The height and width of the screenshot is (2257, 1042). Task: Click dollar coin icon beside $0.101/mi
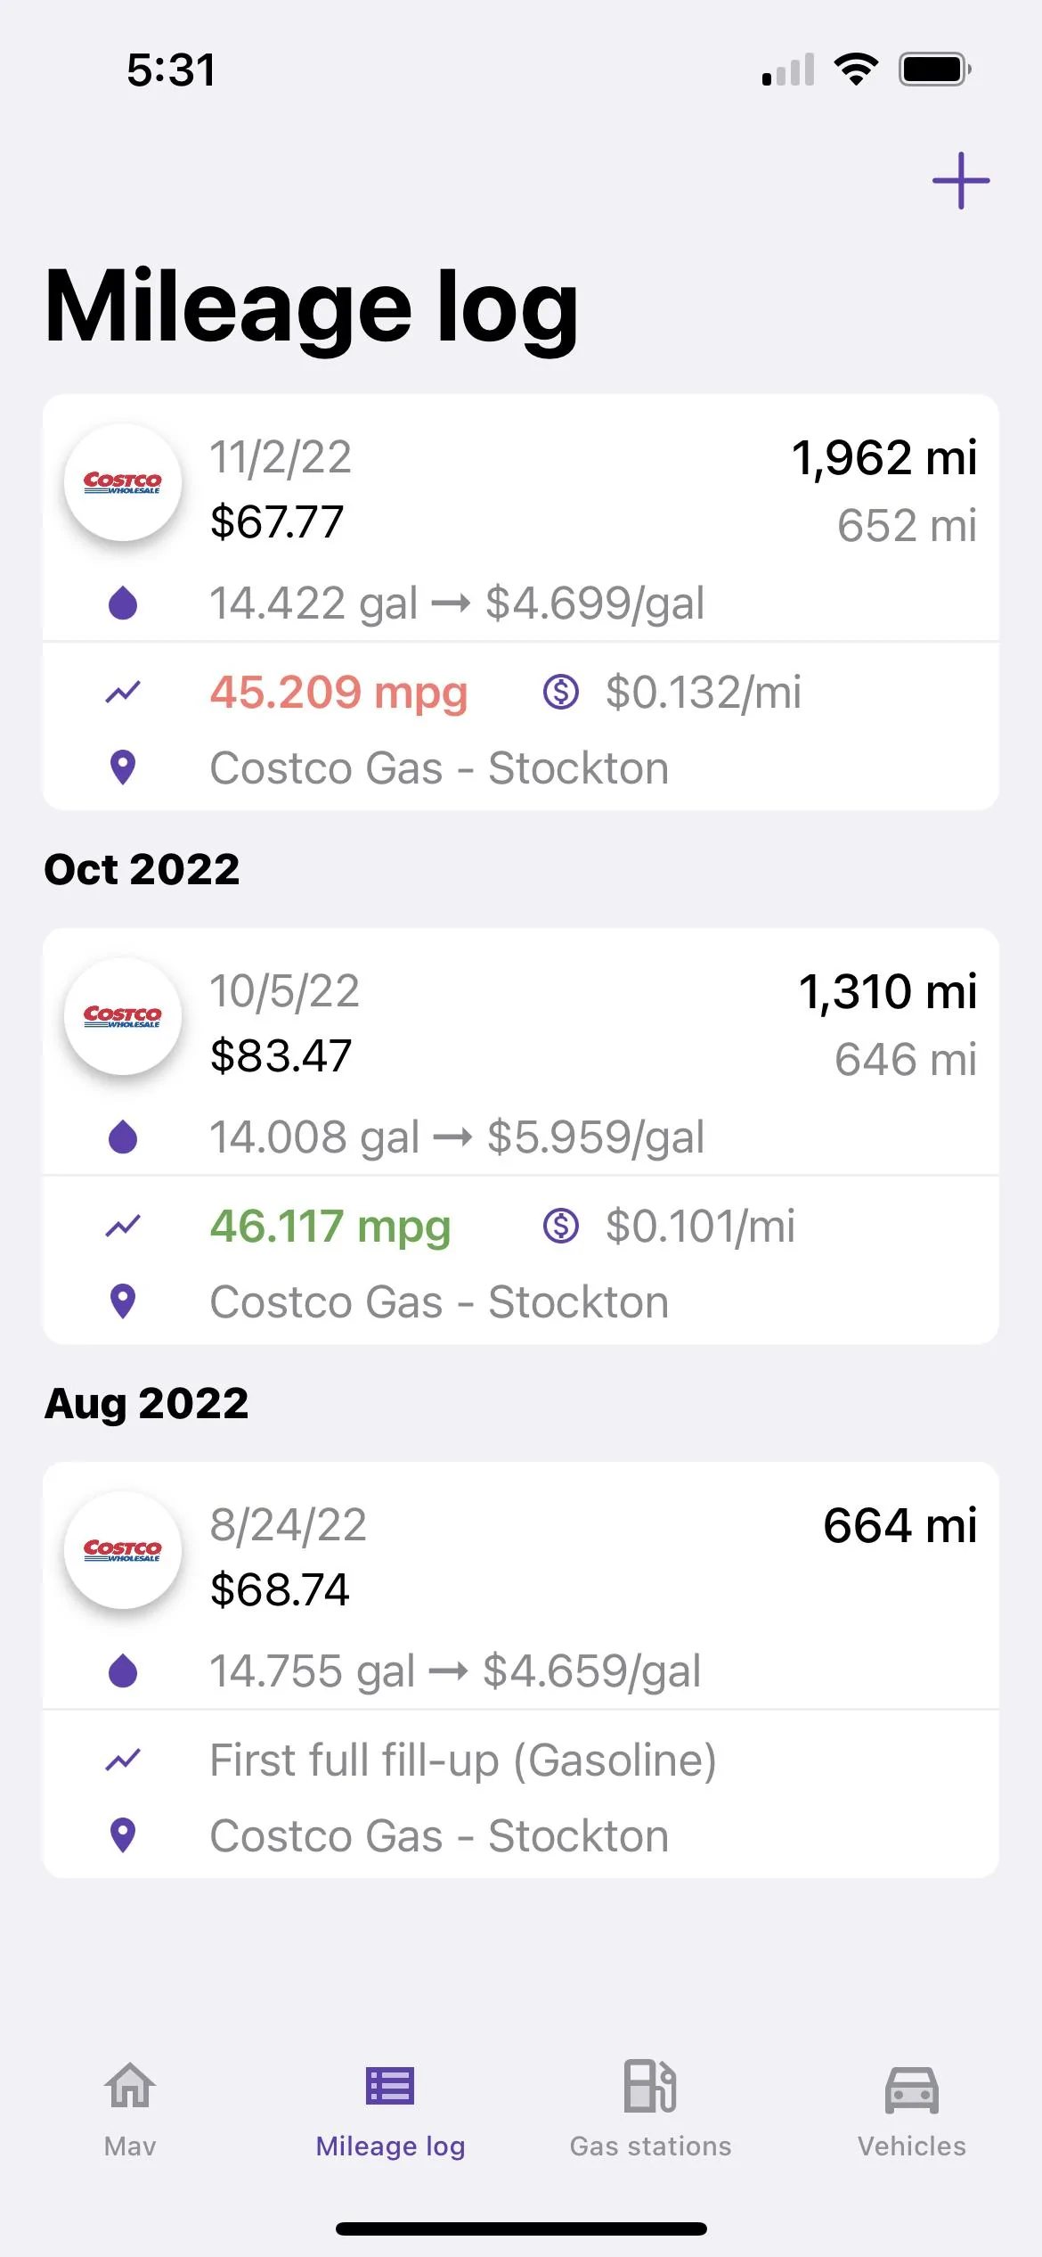561,1226
